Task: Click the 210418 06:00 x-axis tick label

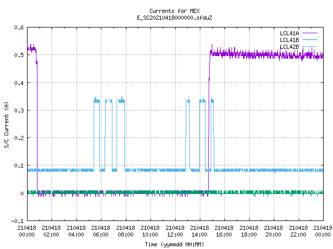Action: [100, 231]
